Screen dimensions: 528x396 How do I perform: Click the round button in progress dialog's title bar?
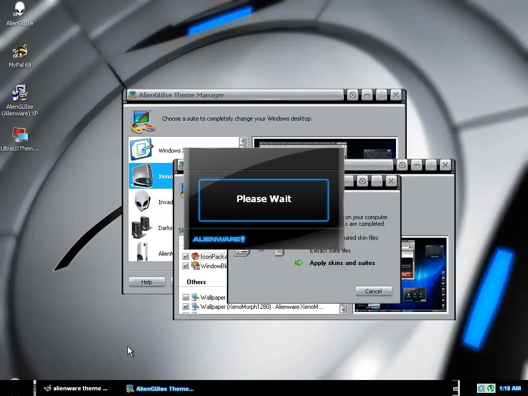[x=362, y=181]
